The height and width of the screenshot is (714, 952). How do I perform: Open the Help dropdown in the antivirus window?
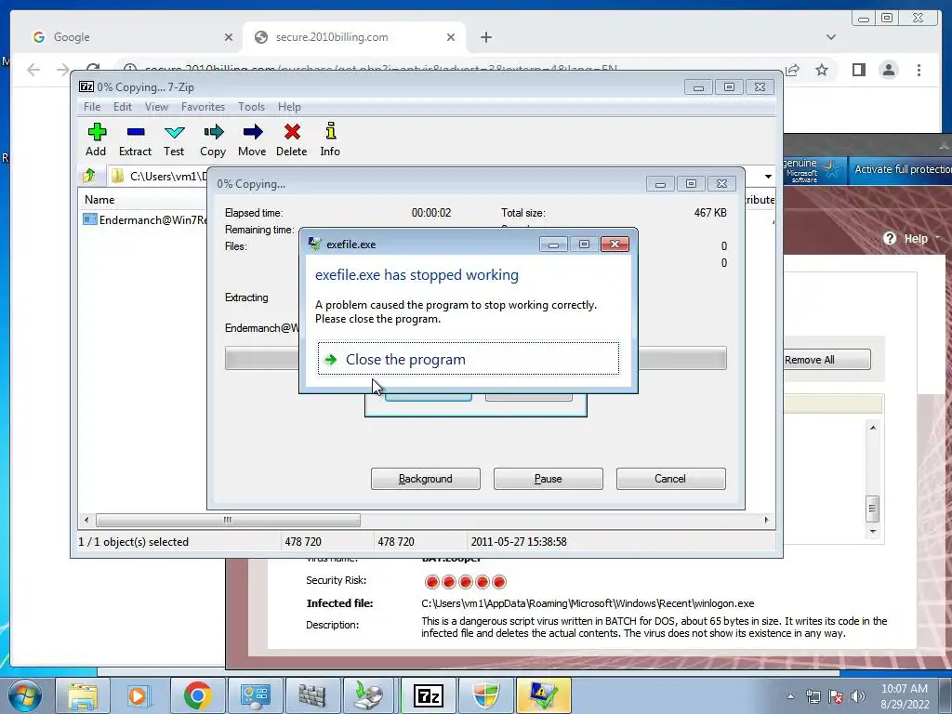click(x=913, y=239)
